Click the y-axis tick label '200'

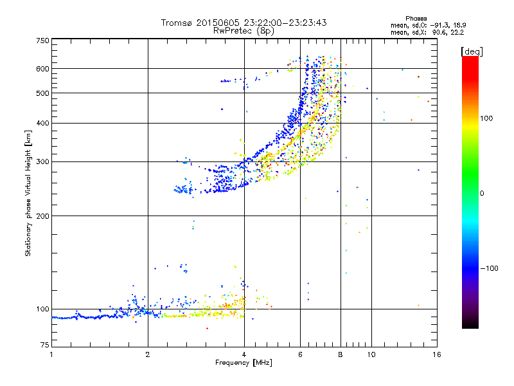[42, 216]
